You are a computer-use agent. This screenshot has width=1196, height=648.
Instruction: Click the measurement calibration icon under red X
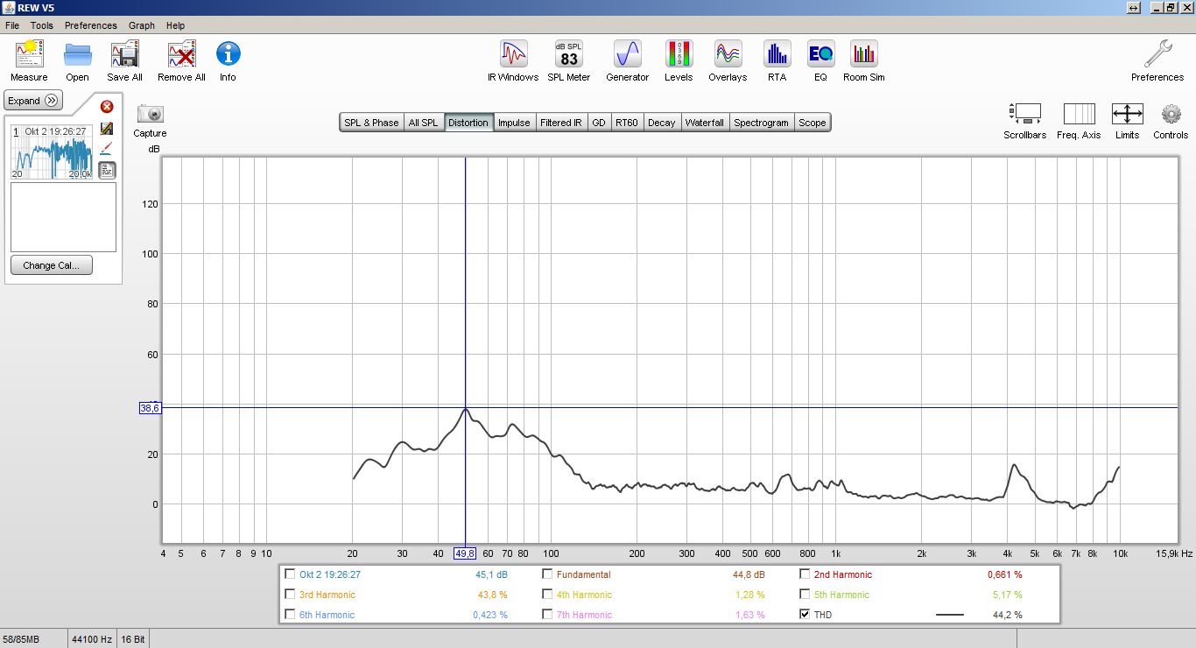point(107,129)
